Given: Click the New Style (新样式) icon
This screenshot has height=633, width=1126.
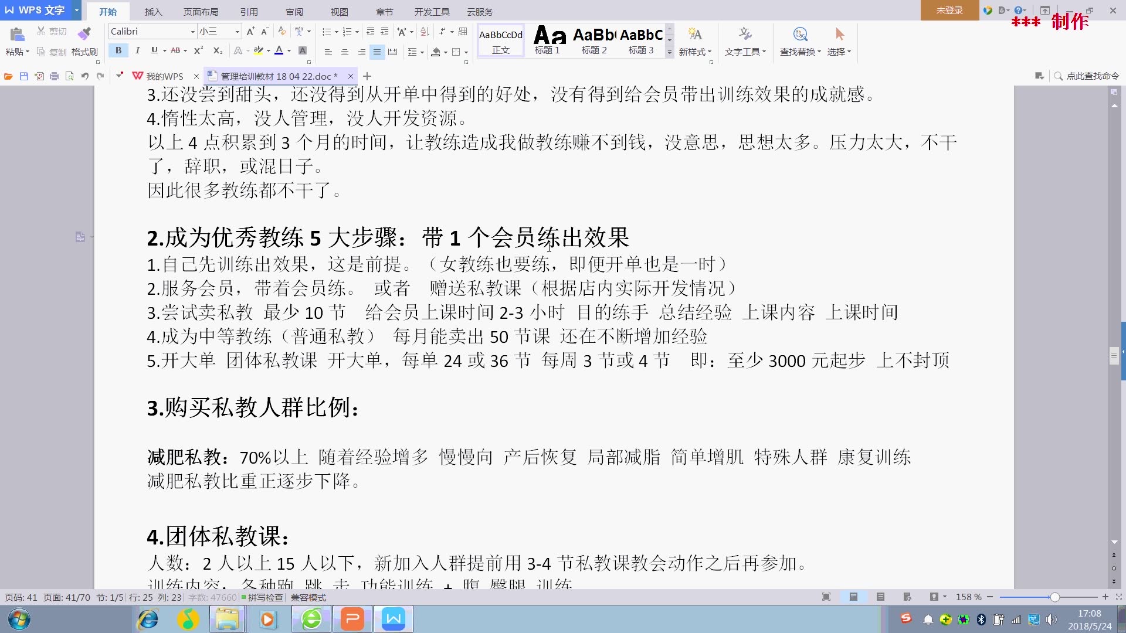Looking at the screenshot, I should pyautogui.click(x=695, y=34).
